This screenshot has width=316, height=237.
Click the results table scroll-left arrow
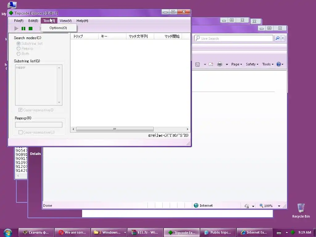[x=73, y=129]
